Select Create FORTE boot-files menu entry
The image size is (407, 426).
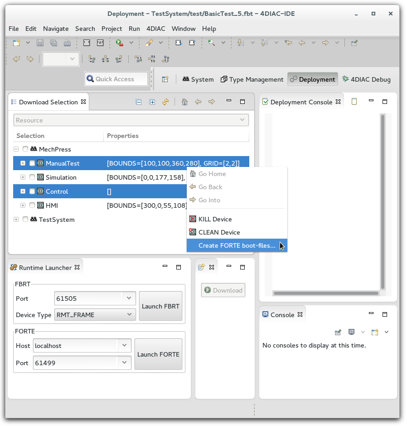pos(237,245)
